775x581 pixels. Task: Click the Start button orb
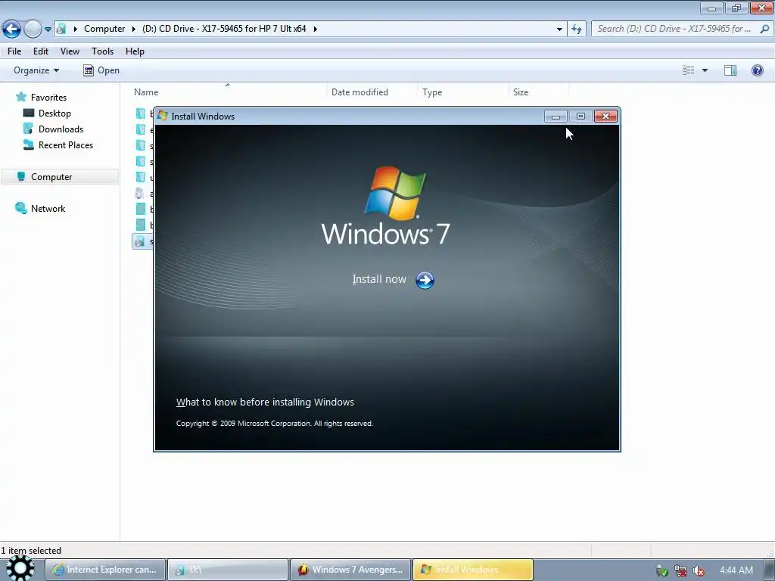coord(20,568)
